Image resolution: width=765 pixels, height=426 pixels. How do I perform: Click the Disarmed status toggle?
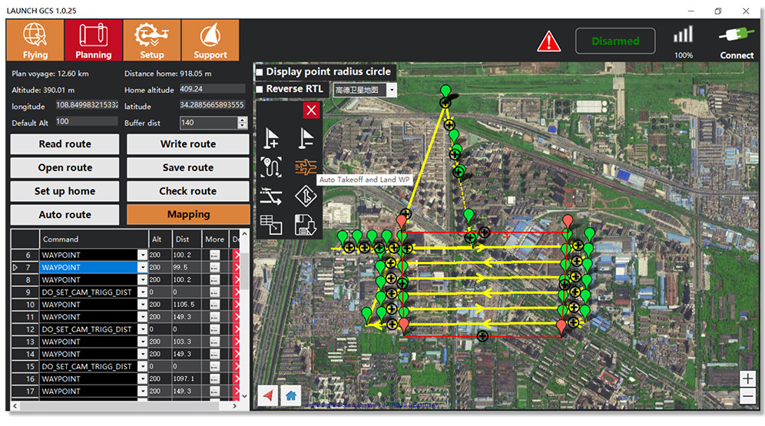[614, 41]
